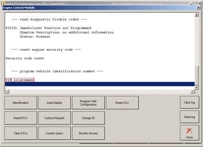Click the horizontal scroll right arrow
Screen dimensions: 203x147
[193, 91]
